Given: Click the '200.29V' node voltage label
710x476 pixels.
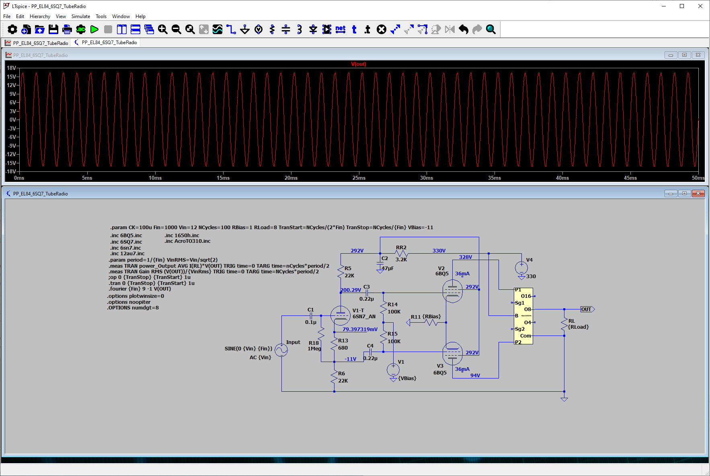Looking at the screenshot, I should coord(351,290).
